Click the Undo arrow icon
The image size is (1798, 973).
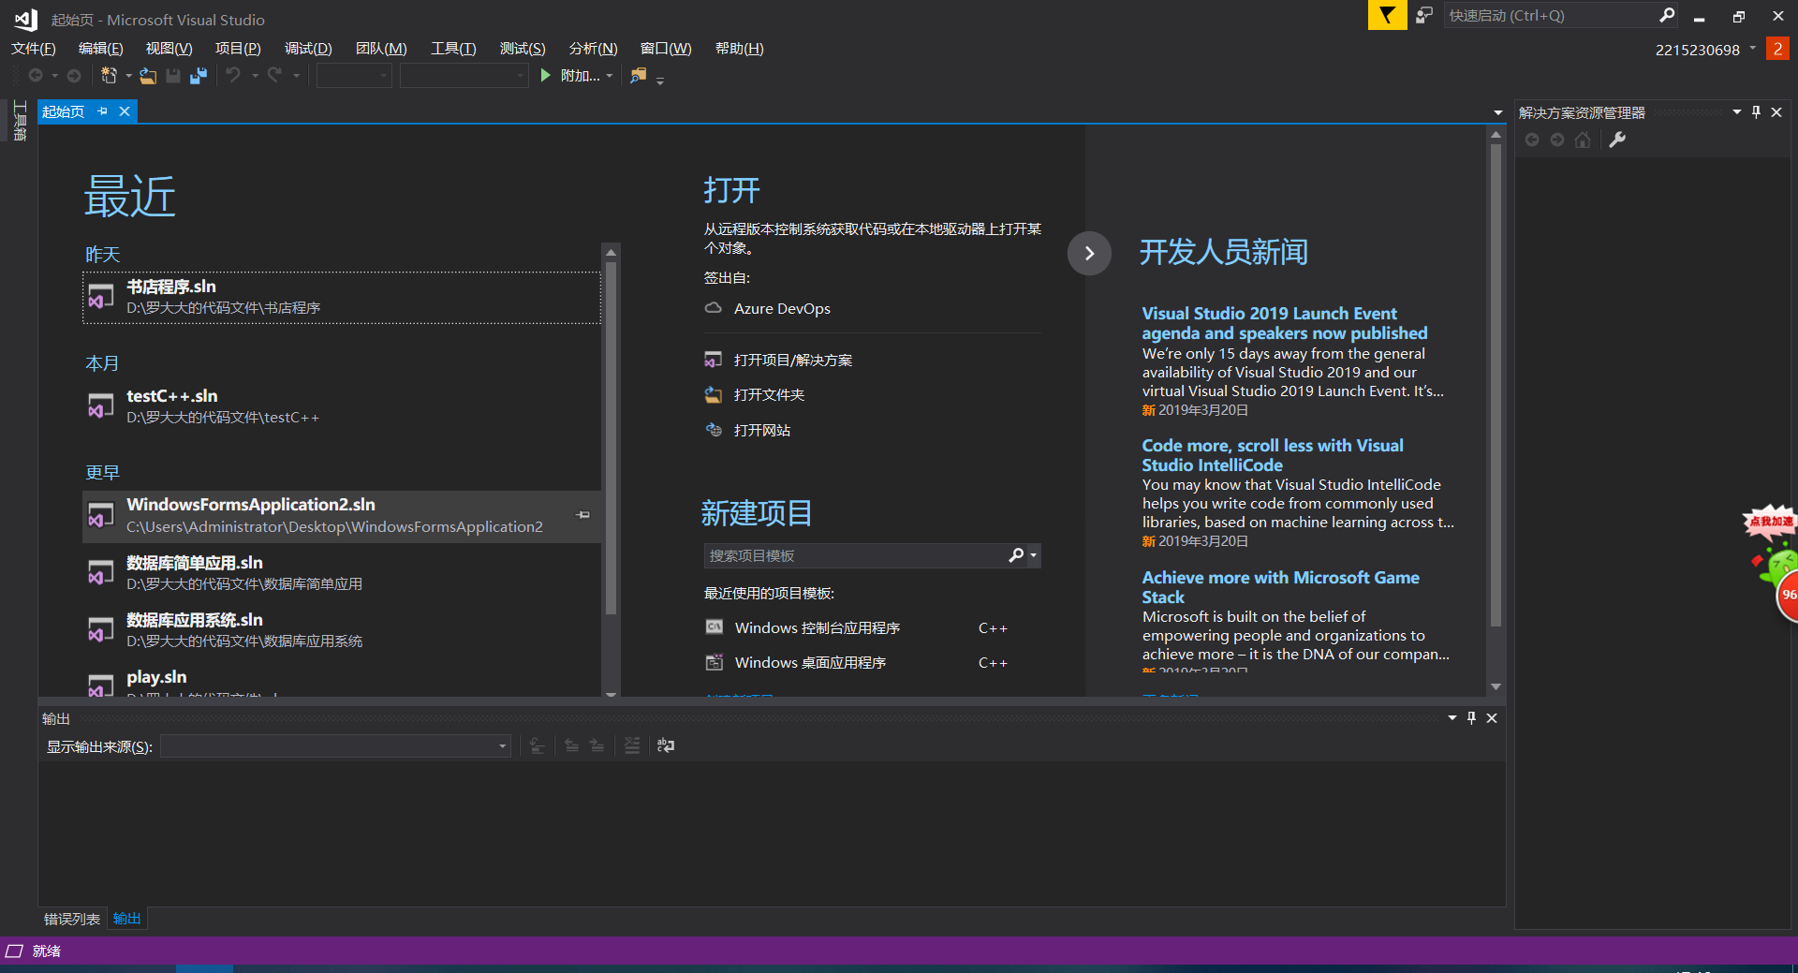coord(233,75)
